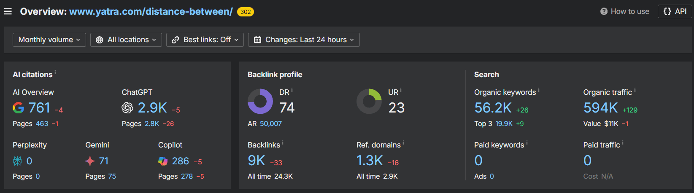The height and width of the screenshot is (193, 694).
Task: Click the DR donut chart
Action: coord(260,101)
